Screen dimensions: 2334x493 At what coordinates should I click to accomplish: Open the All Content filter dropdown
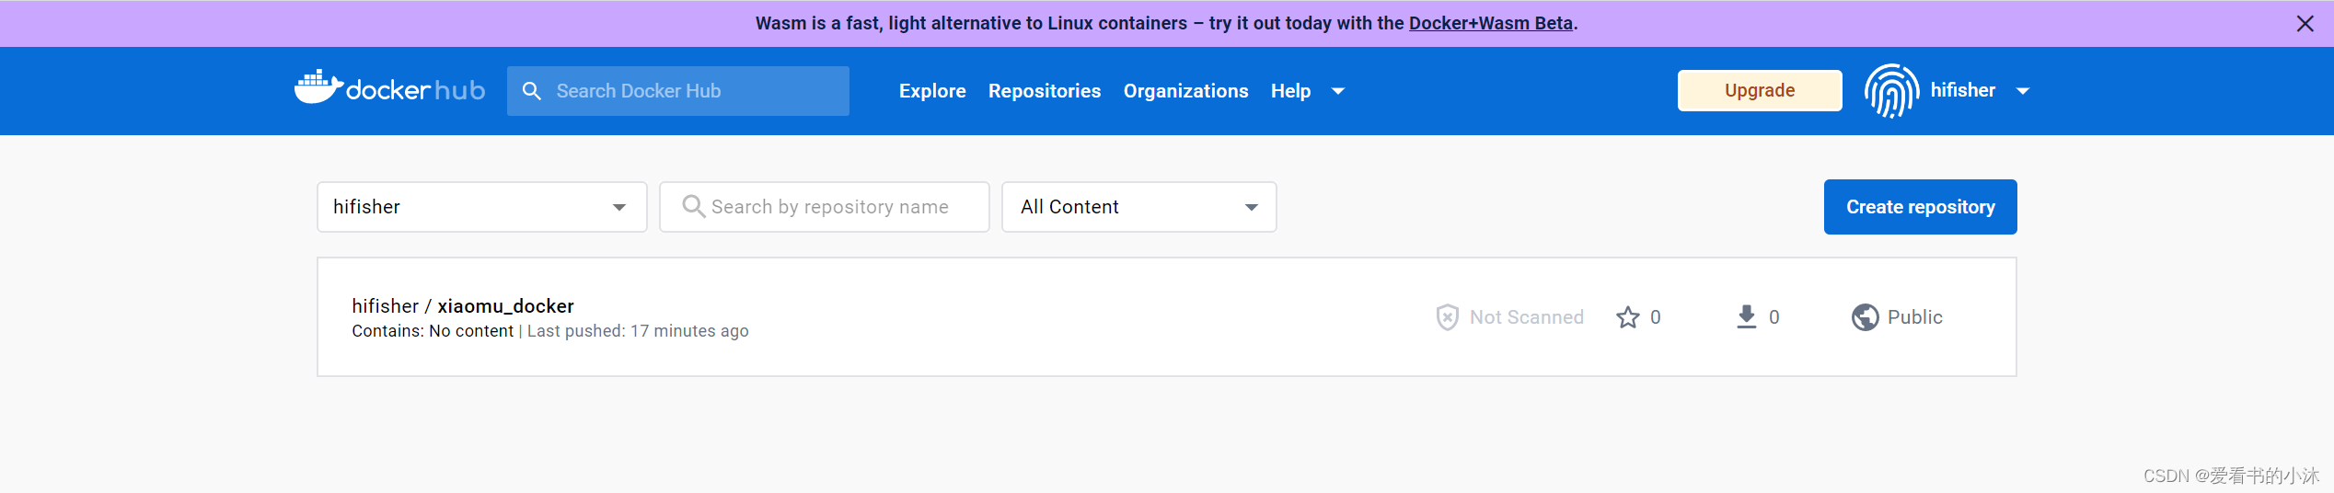pyautogui.click(x=1251, y=208)
